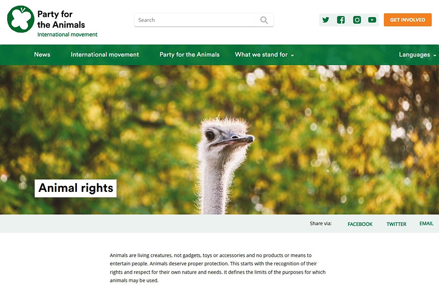Focus the Search input field

click(x=195, y=20)
